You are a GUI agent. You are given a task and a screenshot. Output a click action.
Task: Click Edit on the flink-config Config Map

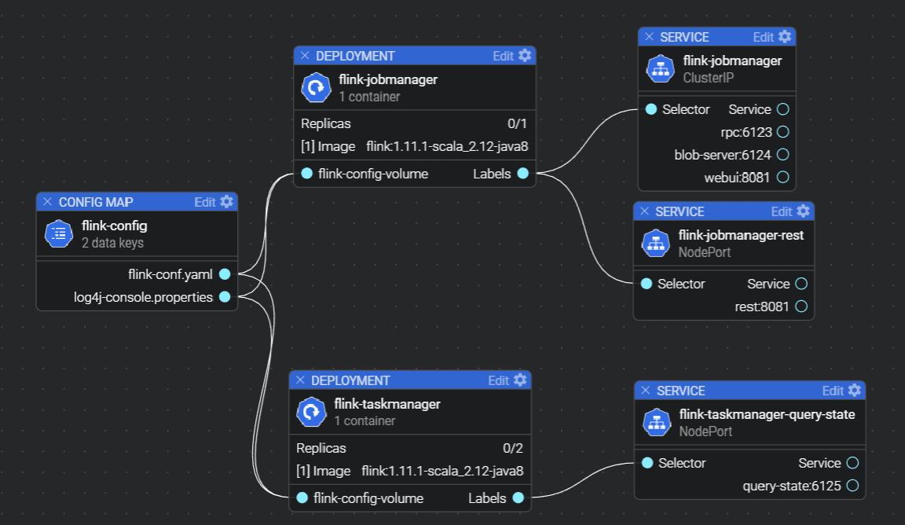click(x=204, y=202)
